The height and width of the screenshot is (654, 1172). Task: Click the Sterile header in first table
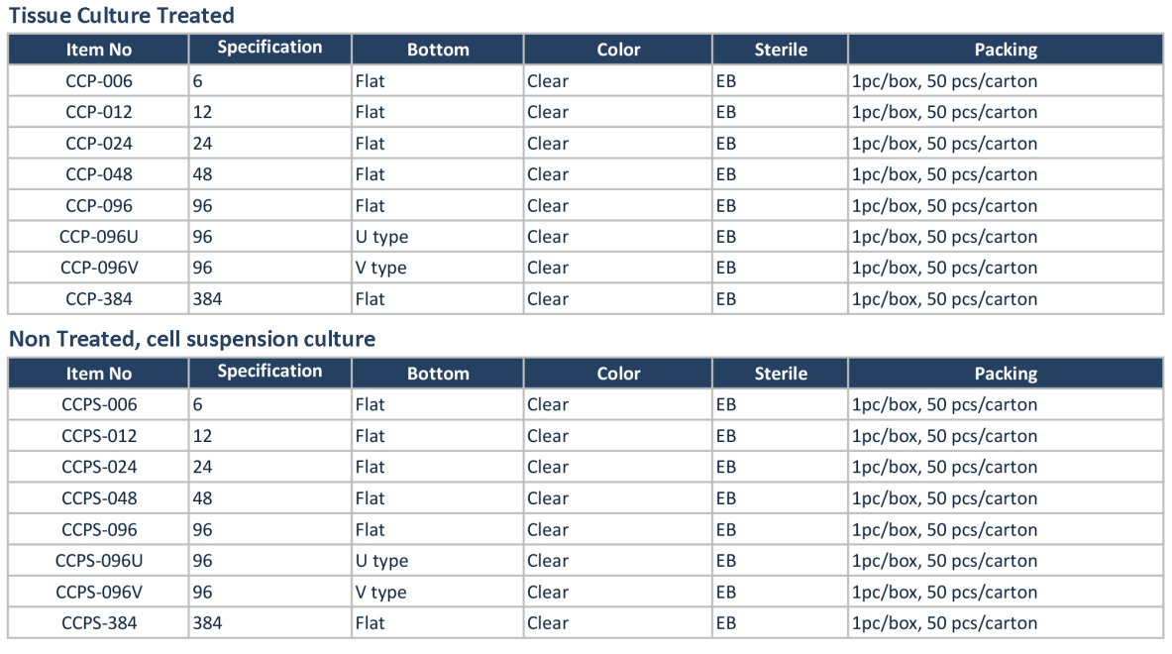point(781,50)
